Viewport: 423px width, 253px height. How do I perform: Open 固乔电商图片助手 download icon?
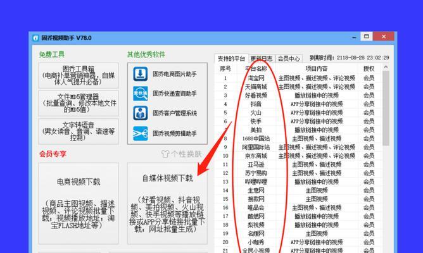point(141,74)
